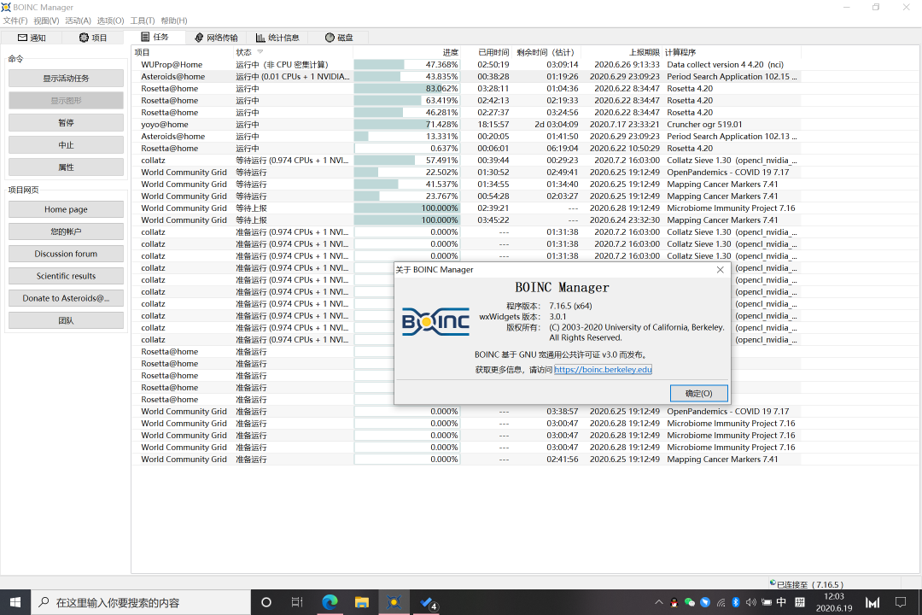Open Cortana from the taskbar

coord(266,602)
